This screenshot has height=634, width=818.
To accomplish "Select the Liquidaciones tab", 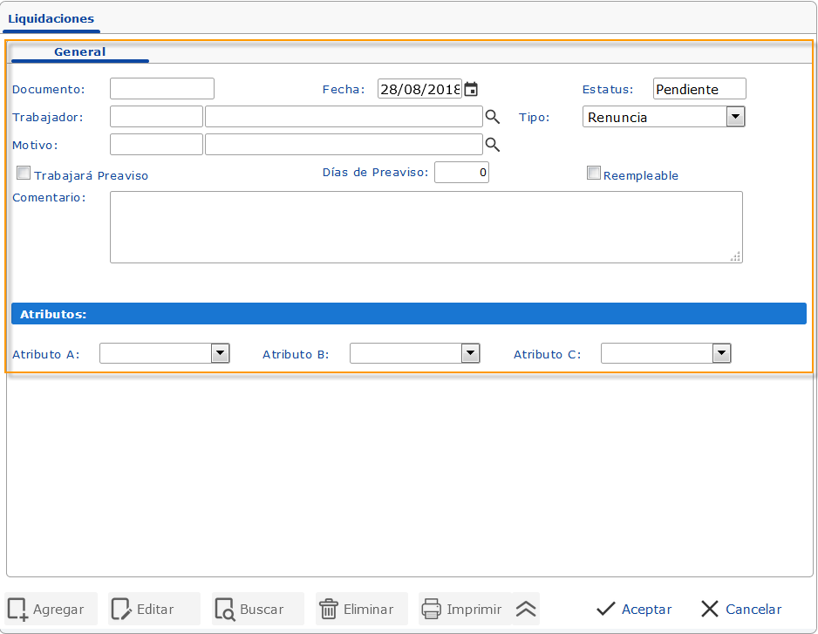I will point(51,18).
